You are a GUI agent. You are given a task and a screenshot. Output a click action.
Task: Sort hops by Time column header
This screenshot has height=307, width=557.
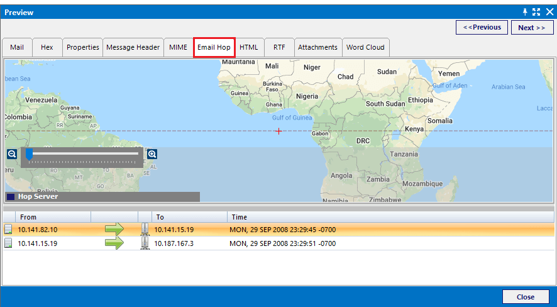pyautogui.click(x=391, y=217)
